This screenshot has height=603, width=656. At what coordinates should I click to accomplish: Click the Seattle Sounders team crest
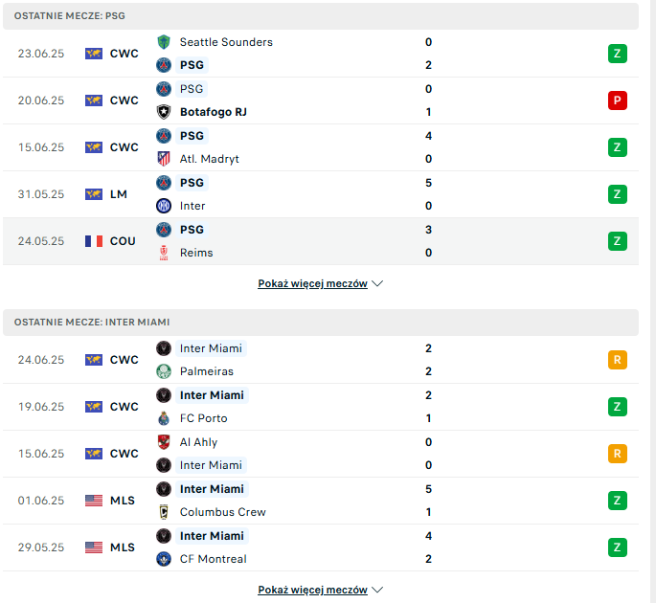pyautogui.click(x=164, y=42)
